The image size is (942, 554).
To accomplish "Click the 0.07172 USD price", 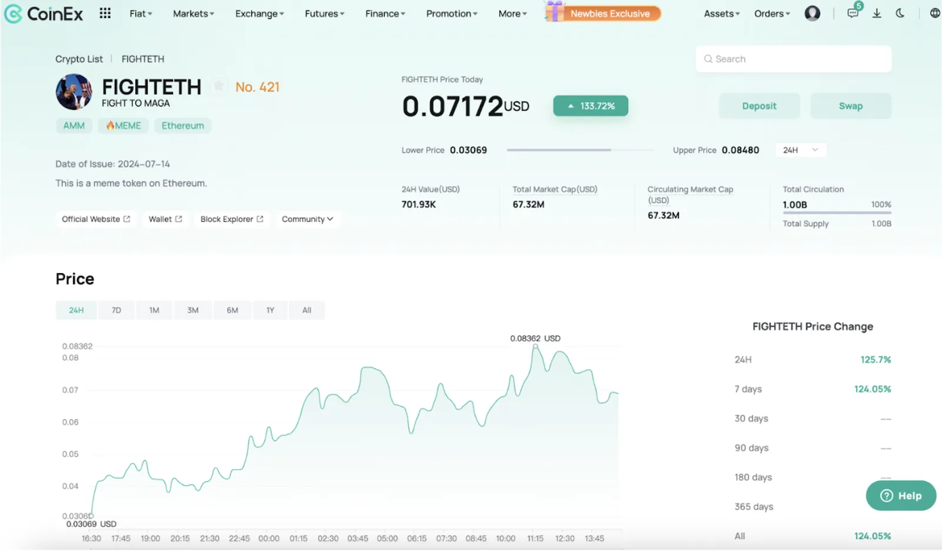I will 465,107.
